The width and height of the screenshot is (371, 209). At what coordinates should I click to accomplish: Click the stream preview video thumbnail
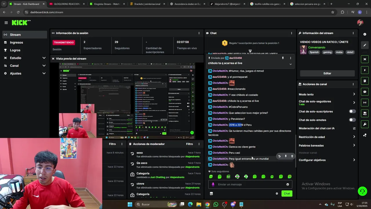[x=127, y=101]
